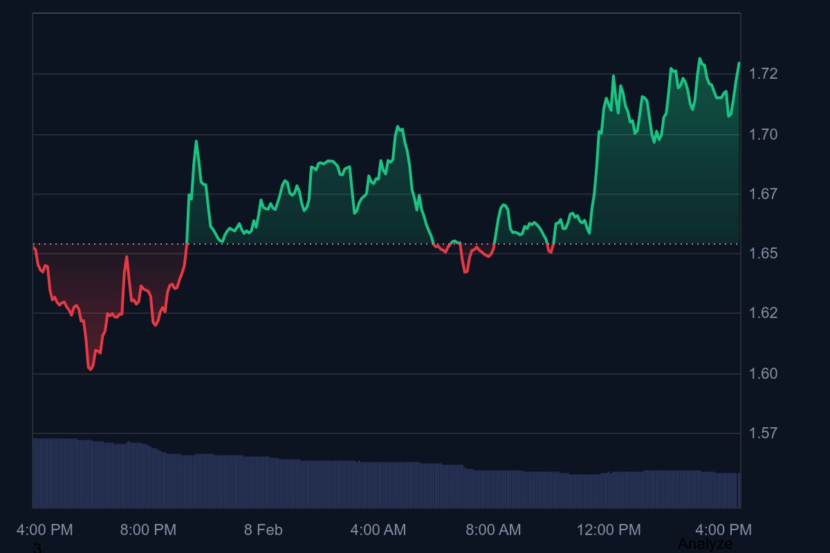Screen dimensions: 830x553
Task: Click the 8:00 PM timestamp label
Action: (x=148, y=530)
